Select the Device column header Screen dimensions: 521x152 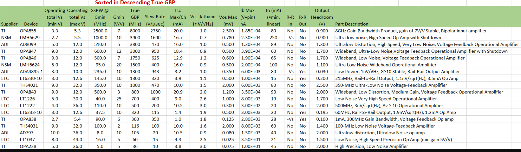[x=31, y=24]
